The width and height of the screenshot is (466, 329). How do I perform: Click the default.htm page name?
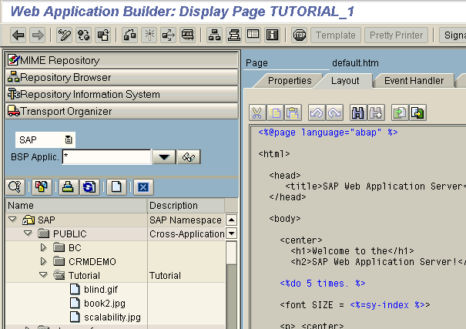point(355,63)
